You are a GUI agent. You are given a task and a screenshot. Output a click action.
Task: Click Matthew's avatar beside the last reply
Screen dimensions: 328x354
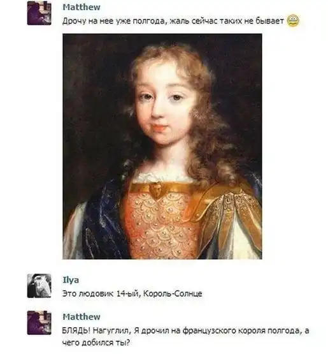tap(39, 323)
